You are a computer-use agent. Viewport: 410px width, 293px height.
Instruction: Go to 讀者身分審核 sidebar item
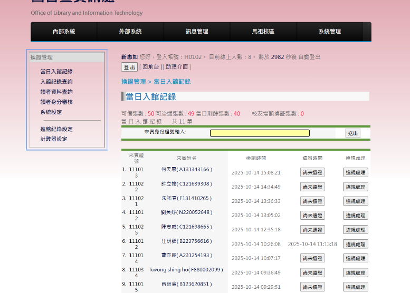[x=56, y=102]
